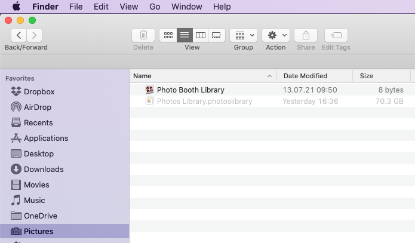This screenshot has width=415, height=243.
Task: Select Recents icon in sidebar
Action: pyautogui.click(x=16, y=122)
